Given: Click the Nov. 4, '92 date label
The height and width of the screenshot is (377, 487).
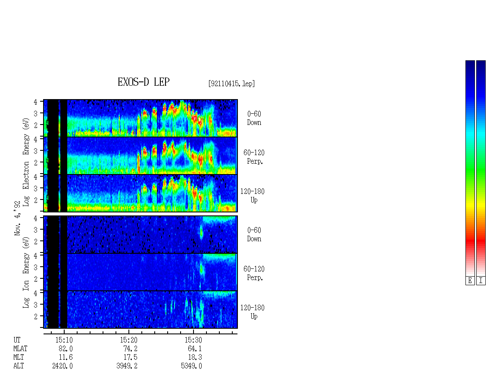Looking at the screenshot, I should point(17,218).
